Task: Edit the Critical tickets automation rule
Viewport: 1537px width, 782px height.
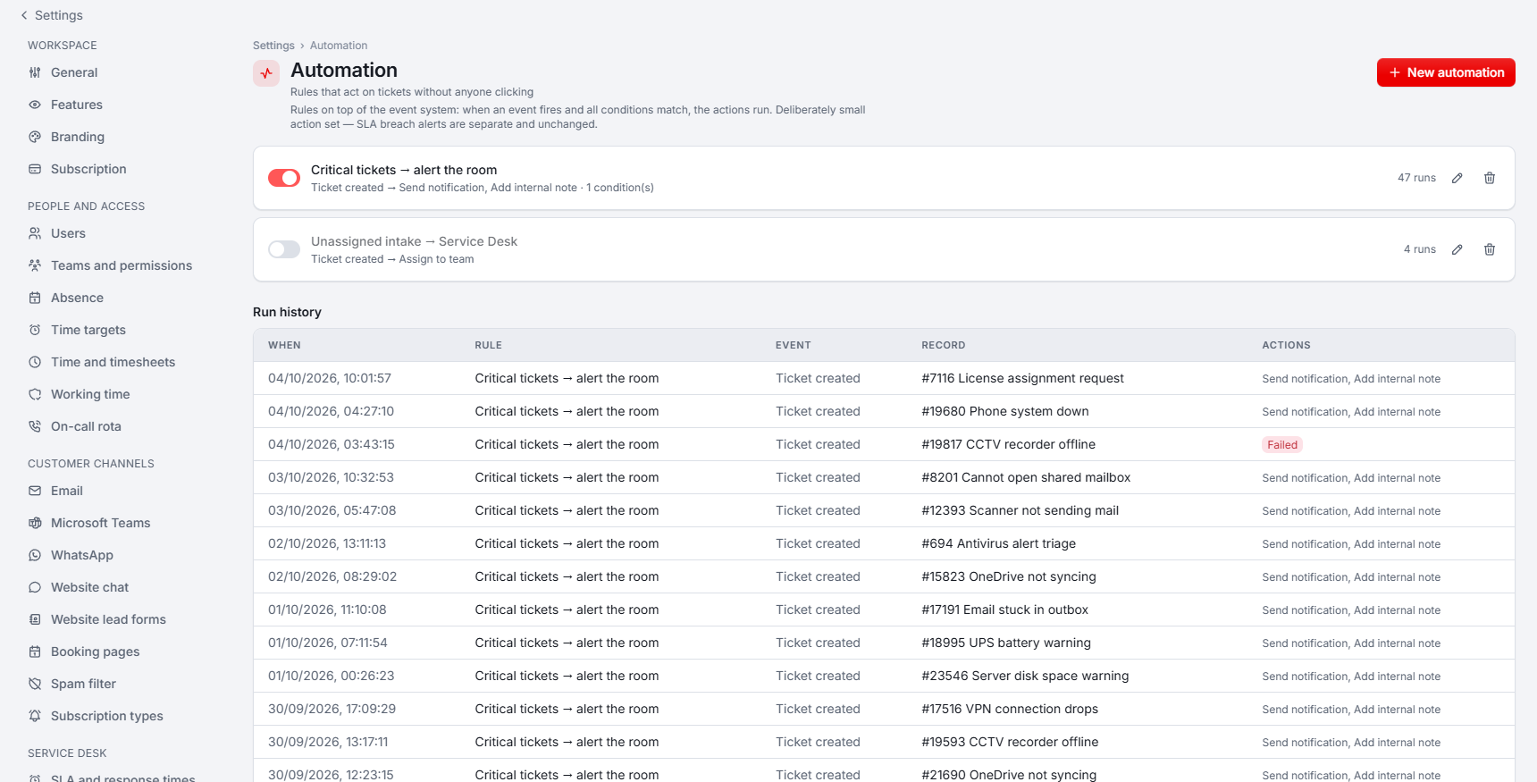Action: 1457,178
